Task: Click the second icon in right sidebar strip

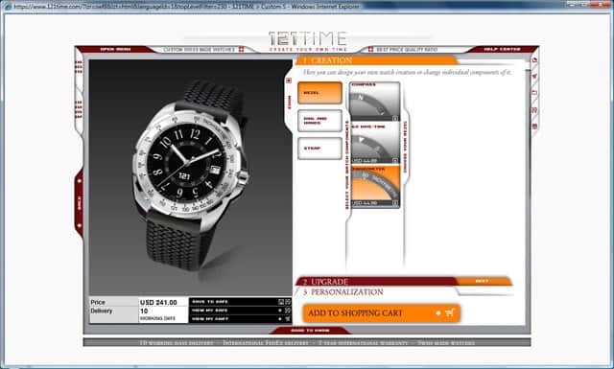Action: coord(534,77)
